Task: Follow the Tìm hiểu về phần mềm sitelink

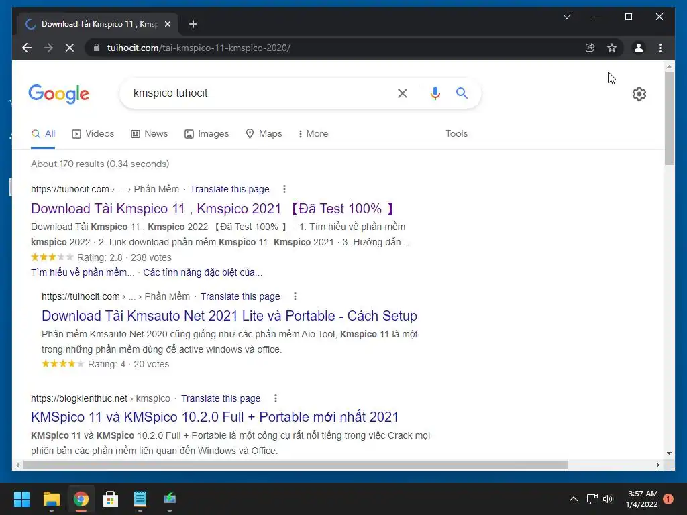Action: pyautogui.click(x=83, y=272)
